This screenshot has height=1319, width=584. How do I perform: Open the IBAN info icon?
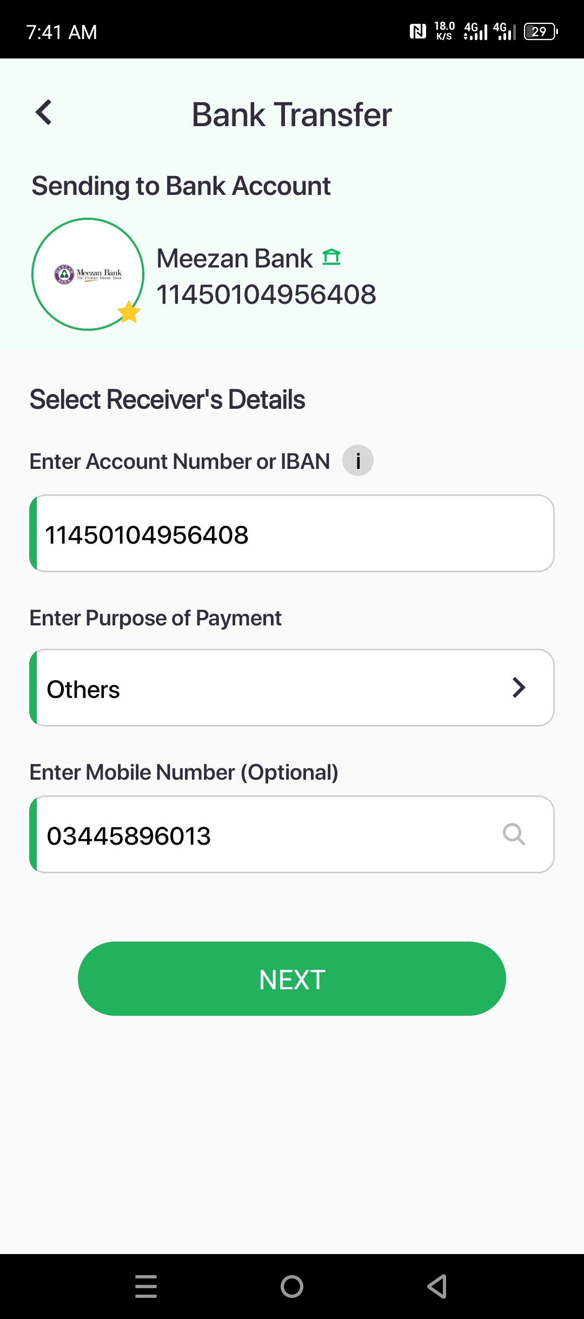click(x=358, y=461)
